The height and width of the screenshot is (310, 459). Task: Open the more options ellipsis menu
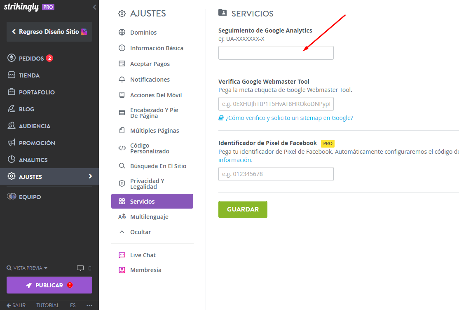click(x=89, y=305)
